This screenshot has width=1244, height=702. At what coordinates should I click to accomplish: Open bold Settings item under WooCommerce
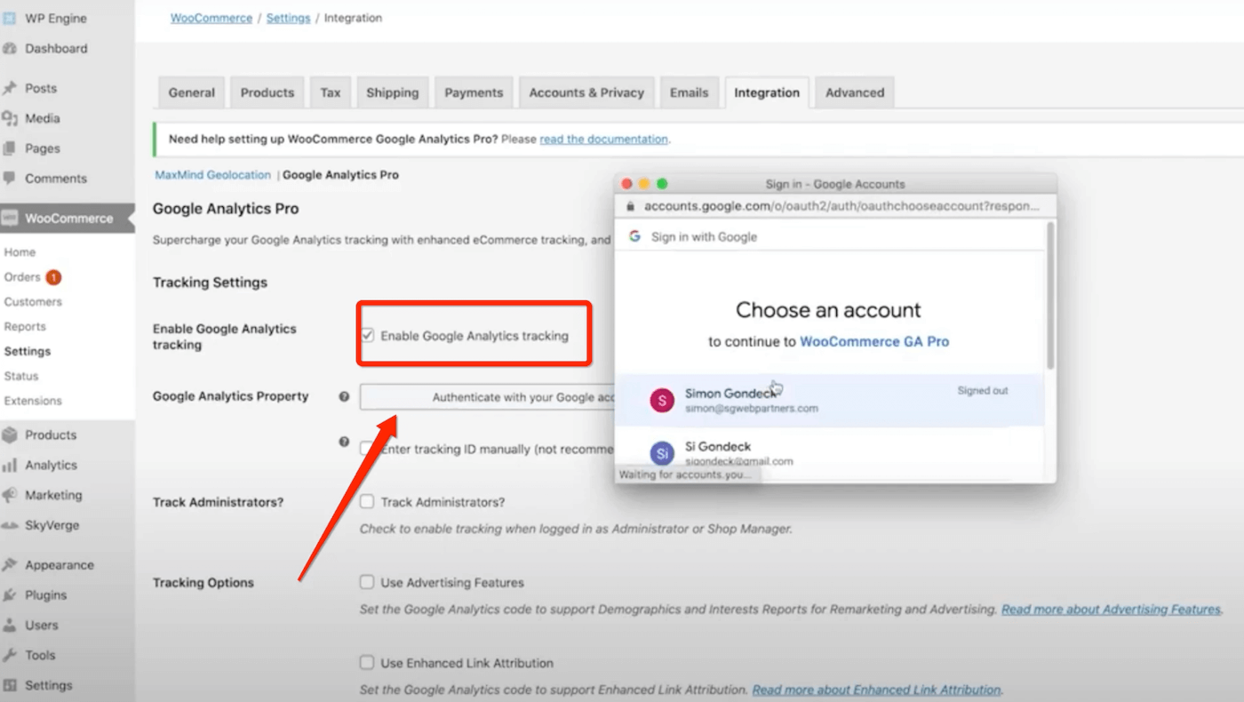point(27,351)
